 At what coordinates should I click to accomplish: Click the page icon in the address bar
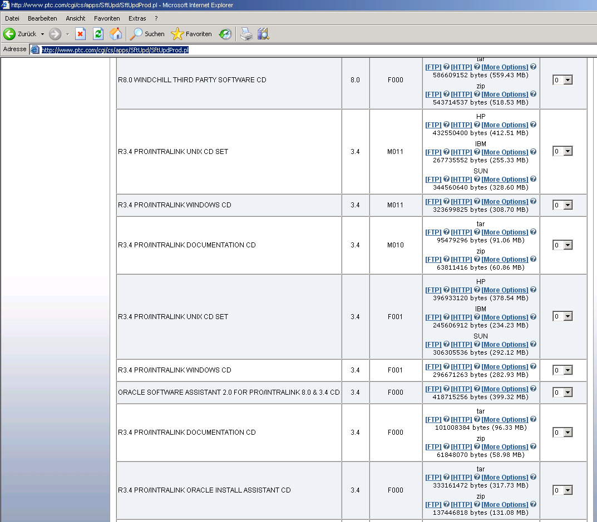click(34, 49)
